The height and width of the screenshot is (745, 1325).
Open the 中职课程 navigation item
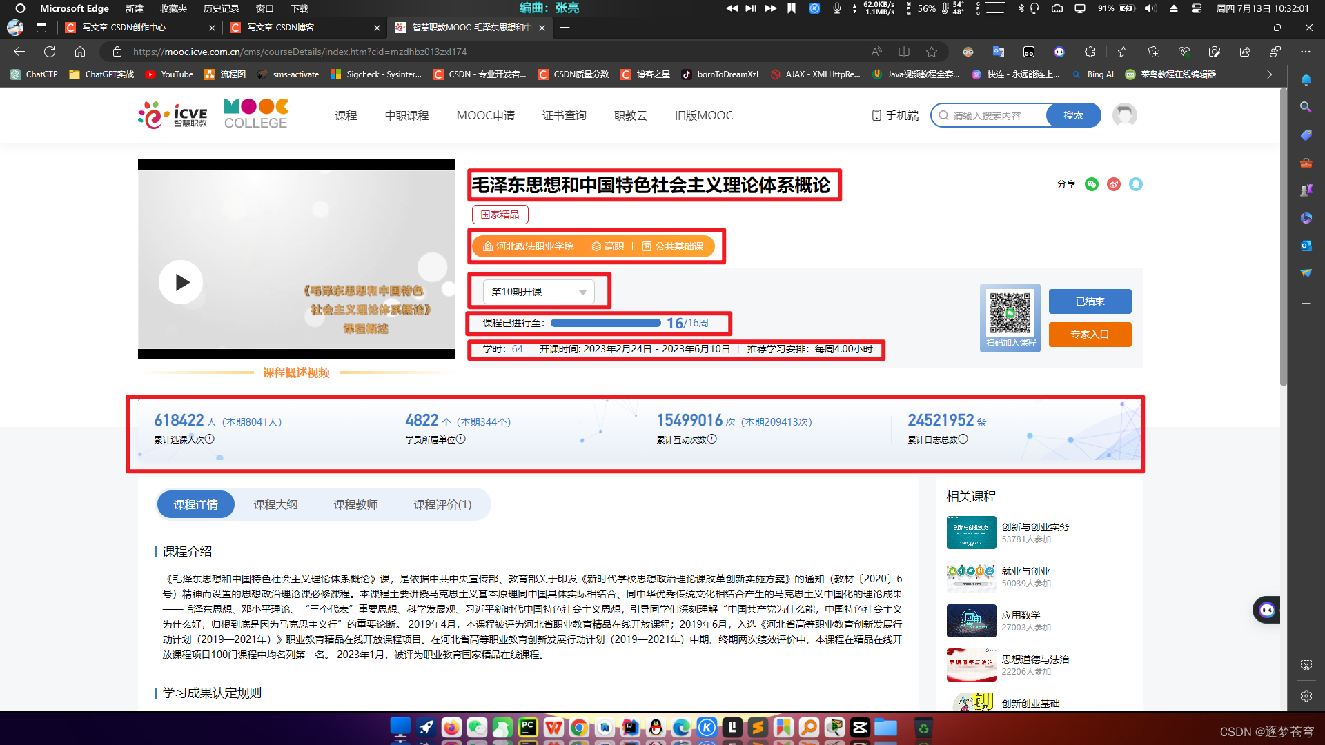pyautogui.click(x=406, y=115)
